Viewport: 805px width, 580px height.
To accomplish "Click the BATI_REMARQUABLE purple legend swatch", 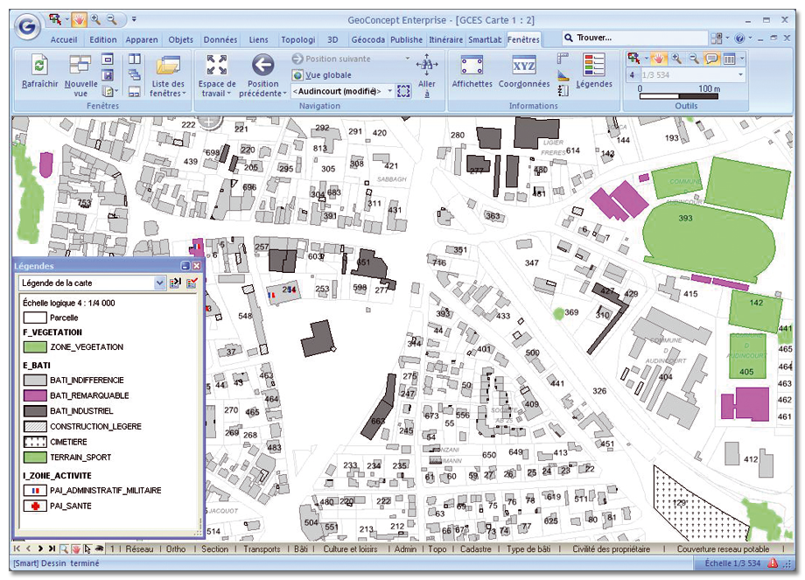I will point(35,395).
